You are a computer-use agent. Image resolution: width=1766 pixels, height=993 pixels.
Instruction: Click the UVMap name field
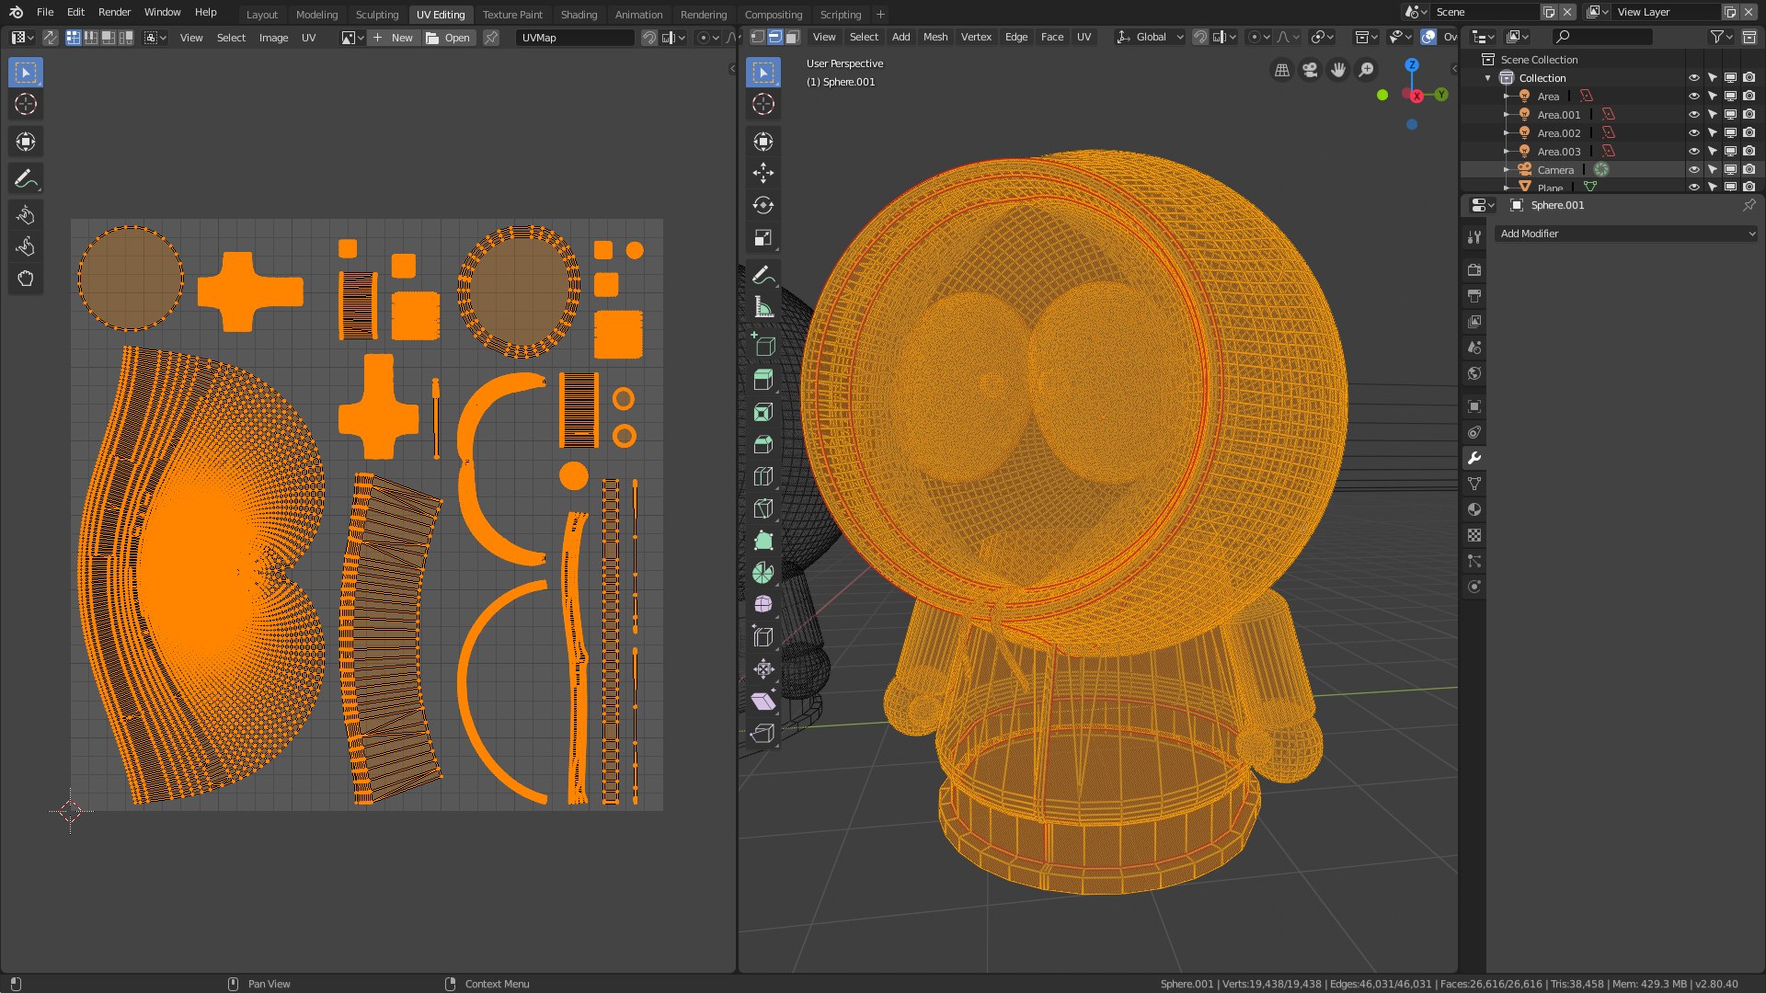(x=574, y=38)
